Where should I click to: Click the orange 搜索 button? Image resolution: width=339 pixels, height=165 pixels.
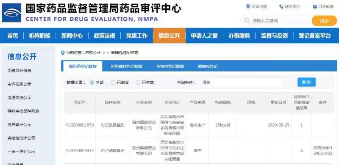click(x=324, y=21)
